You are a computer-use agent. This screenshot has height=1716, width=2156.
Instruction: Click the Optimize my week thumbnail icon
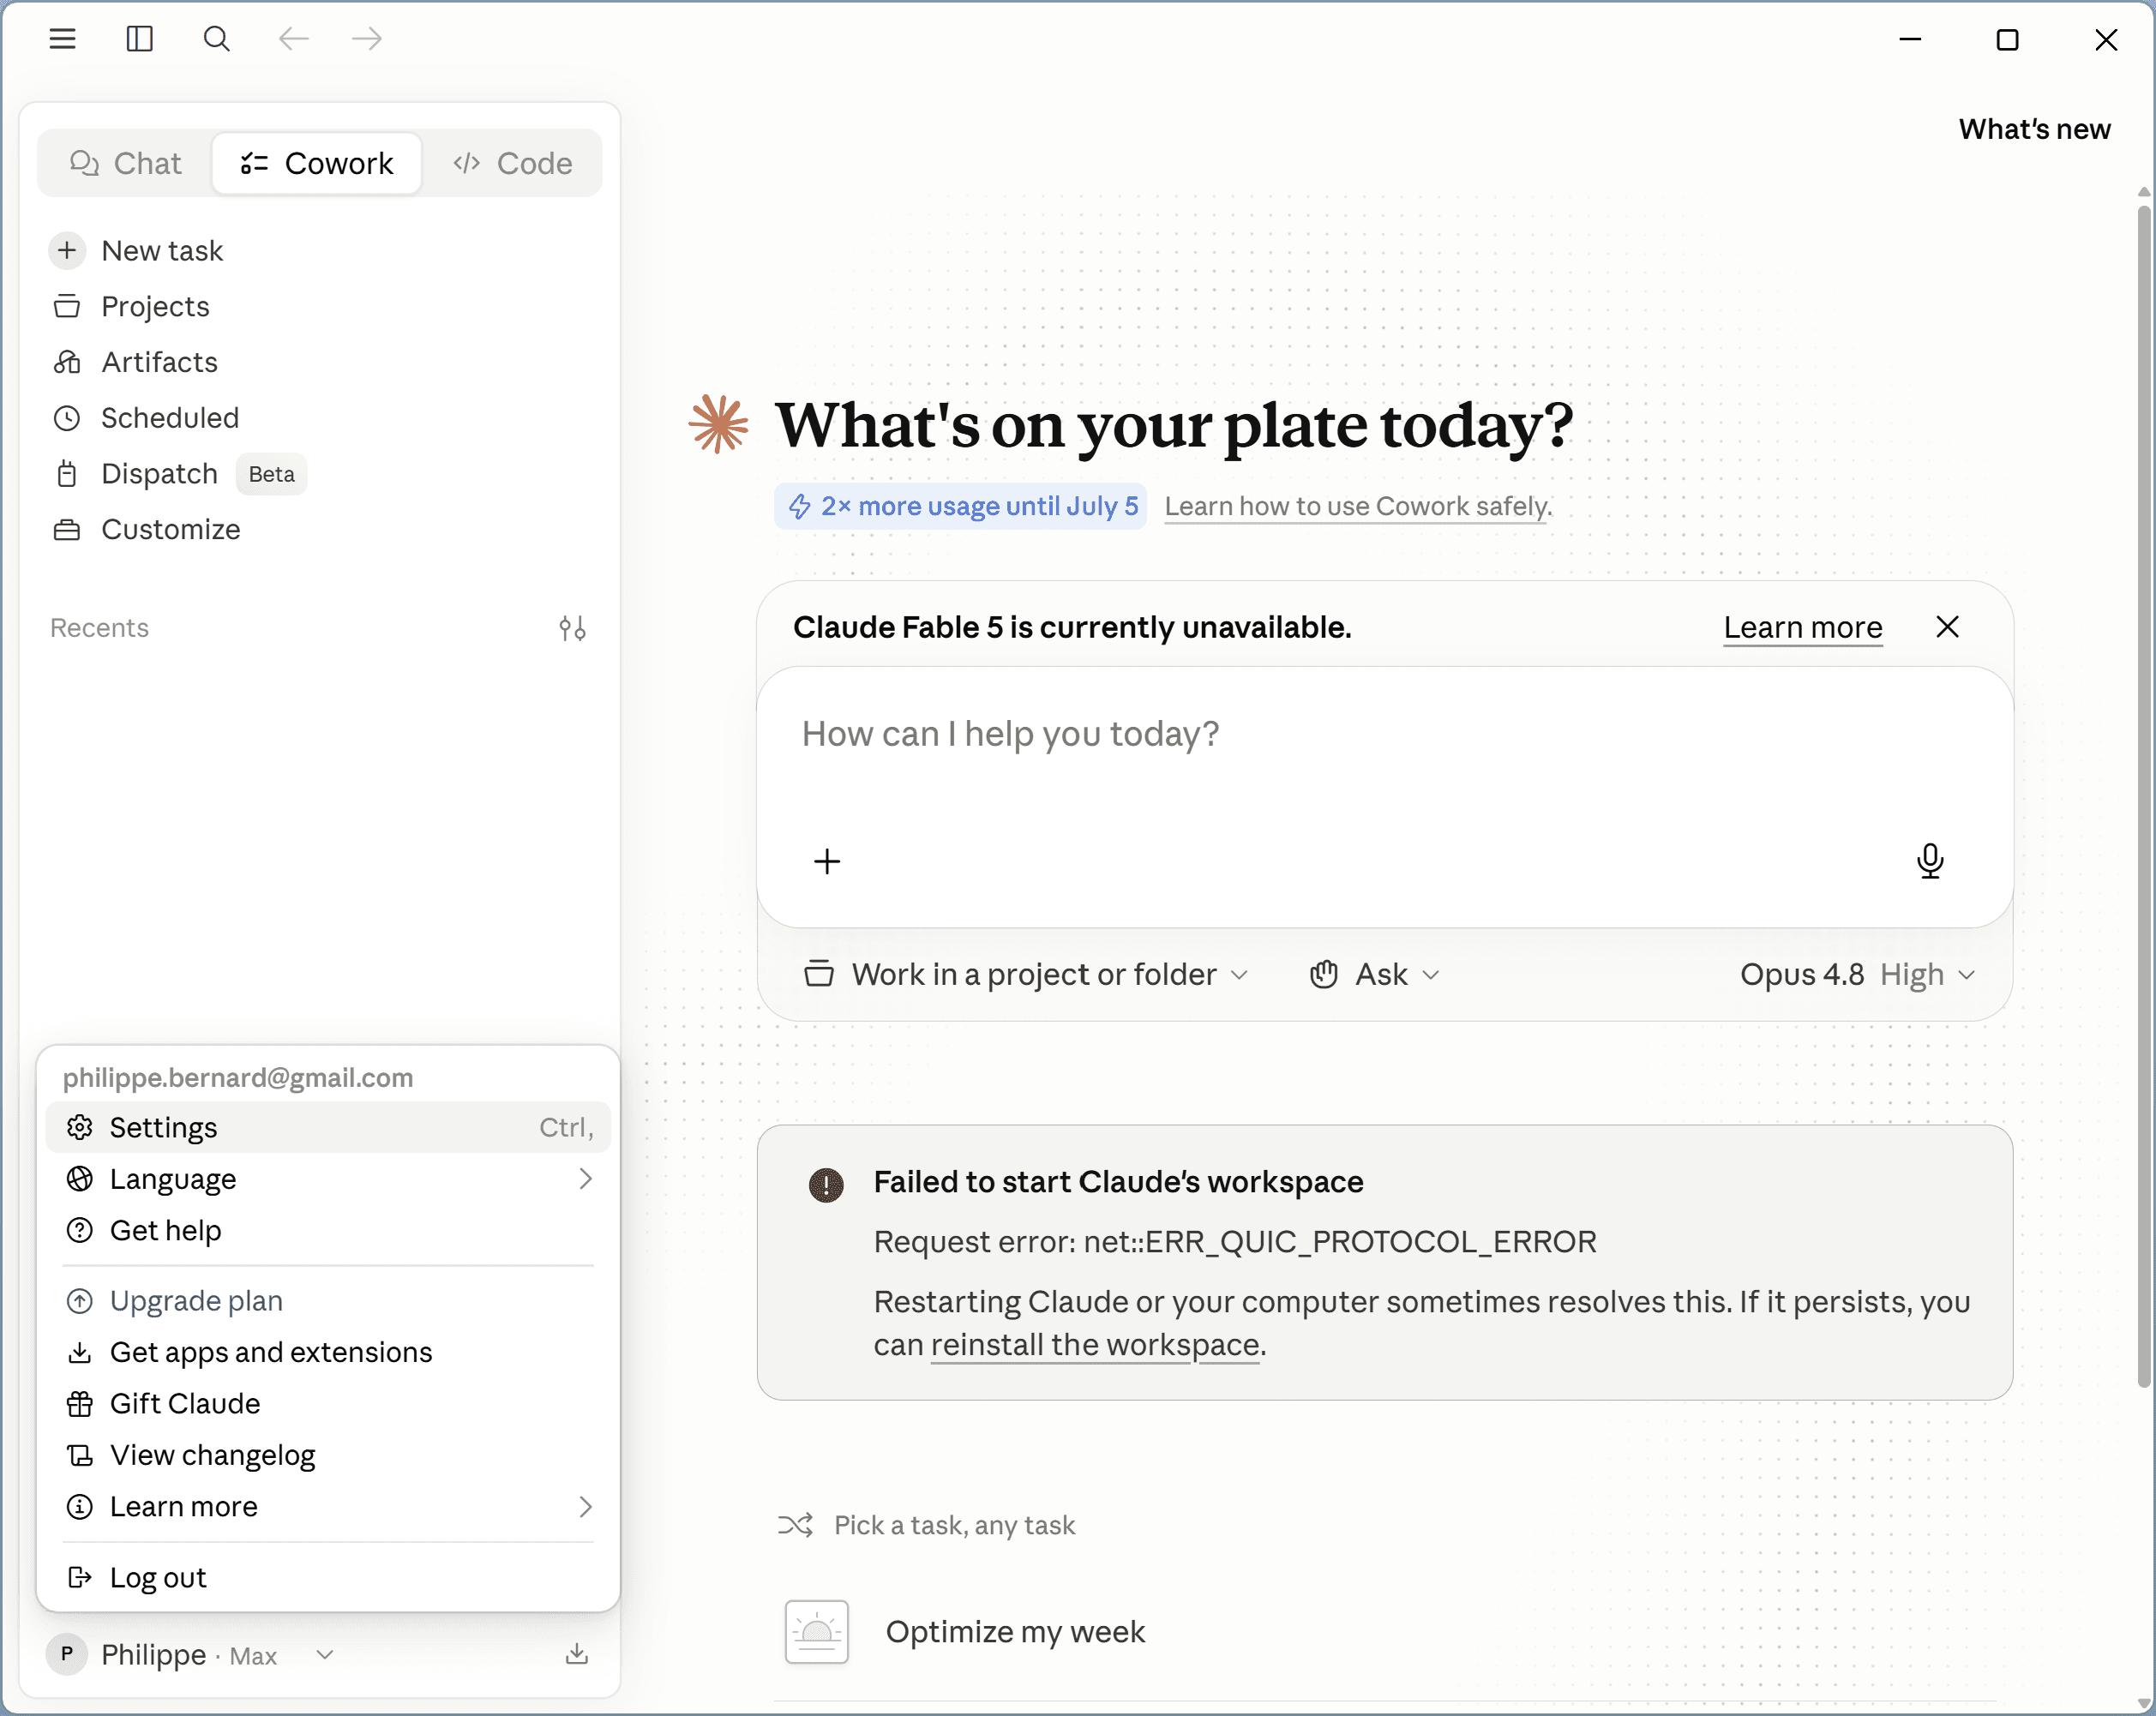tap(817, 1632)
